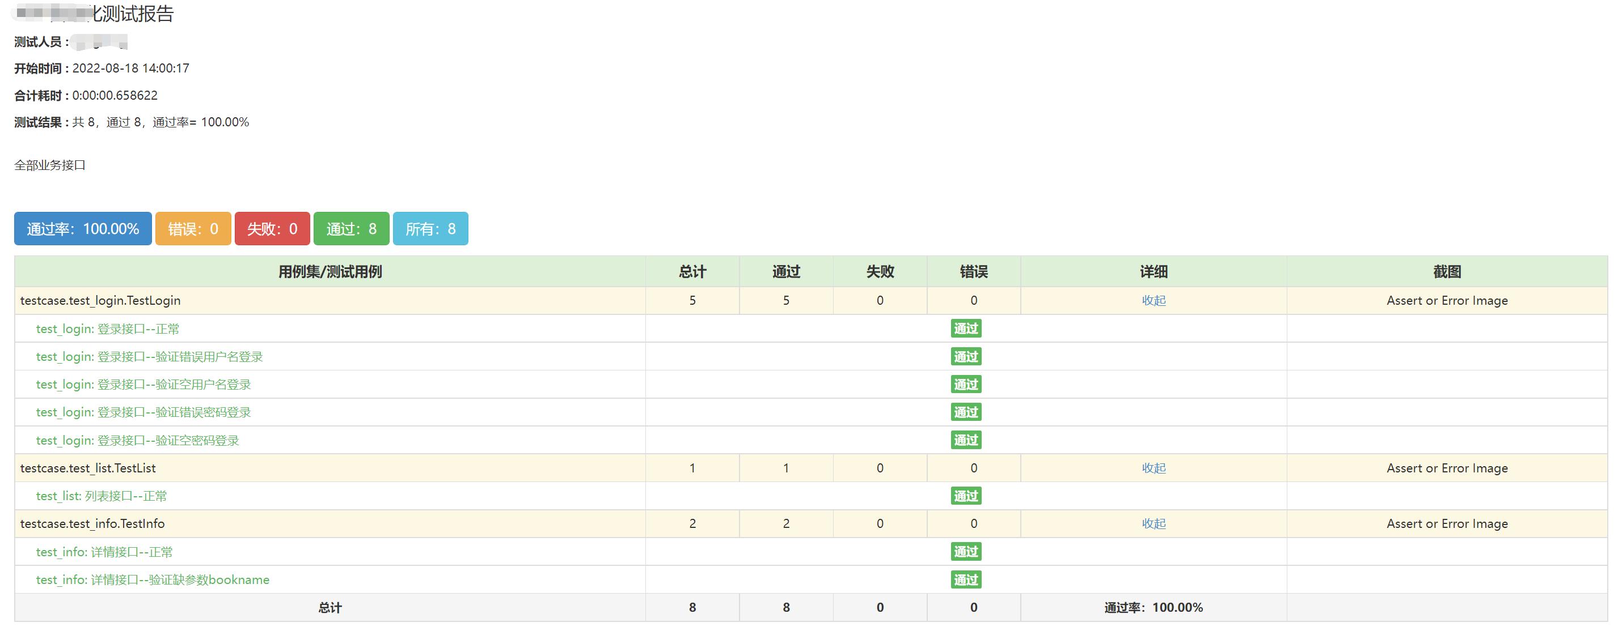Collapse TestInfo details via 收起 link

(x=1153, y=523)
